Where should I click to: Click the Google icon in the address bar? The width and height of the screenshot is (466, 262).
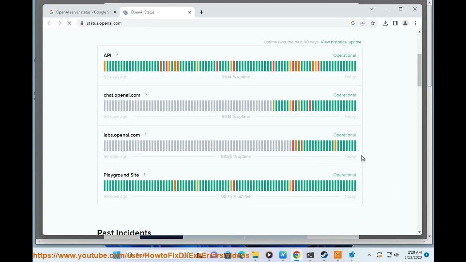tap(353, 23)
